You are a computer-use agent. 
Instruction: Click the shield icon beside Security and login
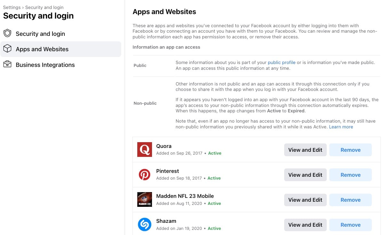(x=7, y=33)
